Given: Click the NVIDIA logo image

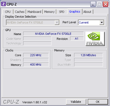Looking at the screenshot, I should 95,39.
